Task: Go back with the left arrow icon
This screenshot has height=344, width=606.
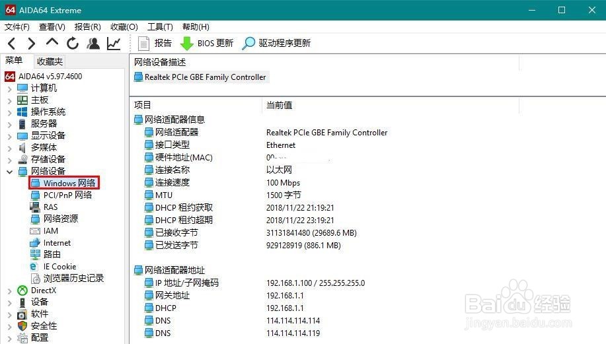Action: tap(12, 43)
